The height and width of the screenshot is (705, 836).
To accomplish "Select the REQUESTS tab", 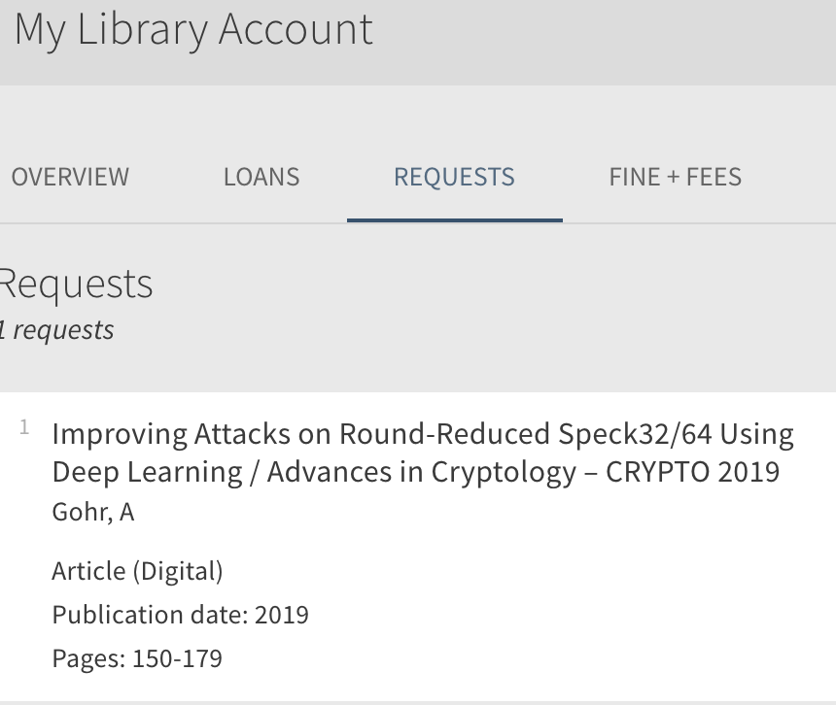I will [454, 177].
